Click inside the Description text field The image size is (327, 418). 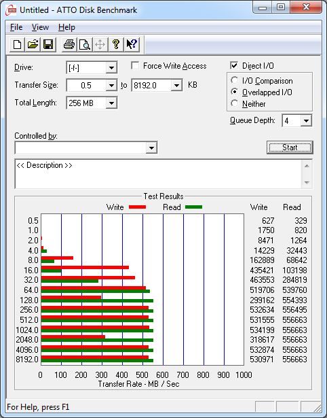click(158, 174)
